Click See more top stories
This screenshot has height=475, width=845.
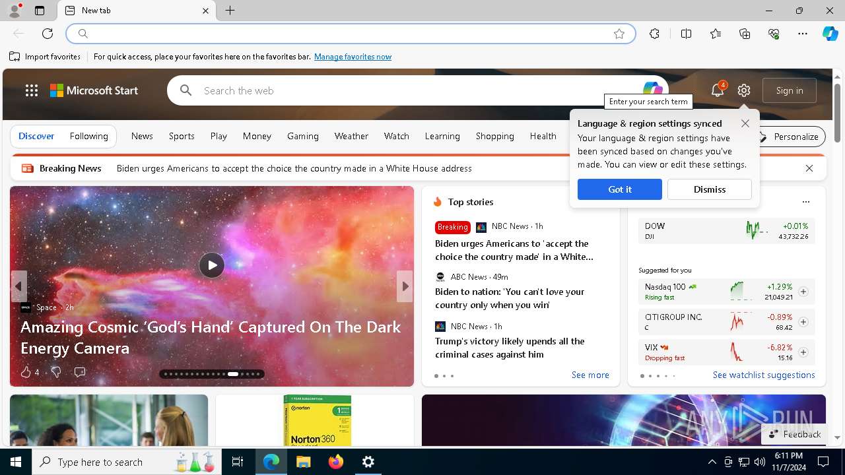[590, 375]
